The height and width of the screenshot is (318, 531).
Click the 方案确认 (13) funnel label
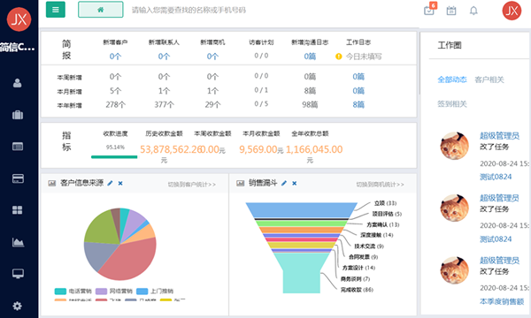tap(382, 224)
